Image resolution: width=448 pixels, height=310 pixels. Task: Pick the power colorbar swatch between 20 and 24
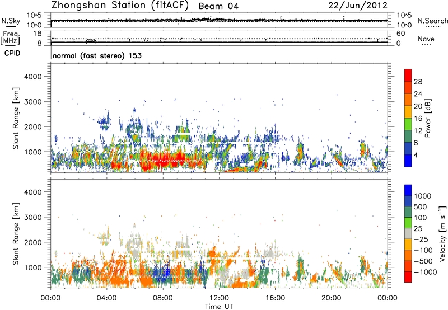408,100
